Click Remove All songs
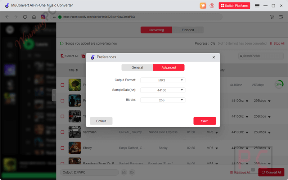 pyautogui.click(x=240, y=172)
